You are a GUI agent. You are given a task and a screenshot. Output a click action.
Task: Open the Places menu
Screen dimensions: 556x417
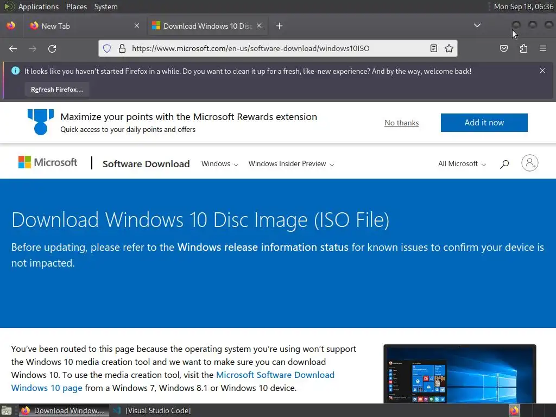pyautogui.click(x=76, y=7)
